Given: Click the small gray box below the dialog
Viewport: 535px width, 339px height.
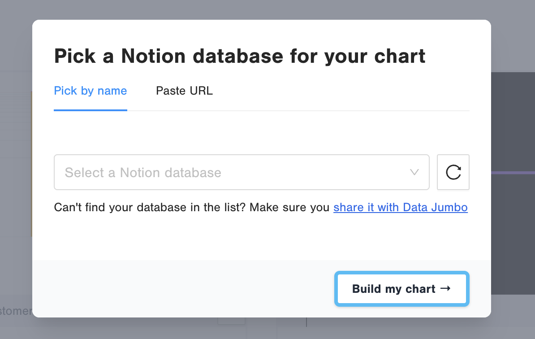Looking at the screenshot, I should (231, 321).
